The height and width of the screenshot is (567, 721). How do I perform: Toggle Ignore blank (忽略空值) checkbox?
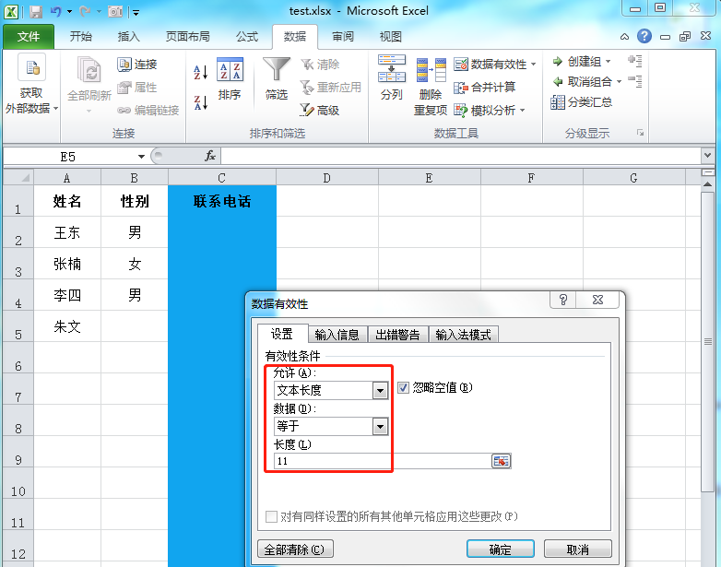pos(403,387)
